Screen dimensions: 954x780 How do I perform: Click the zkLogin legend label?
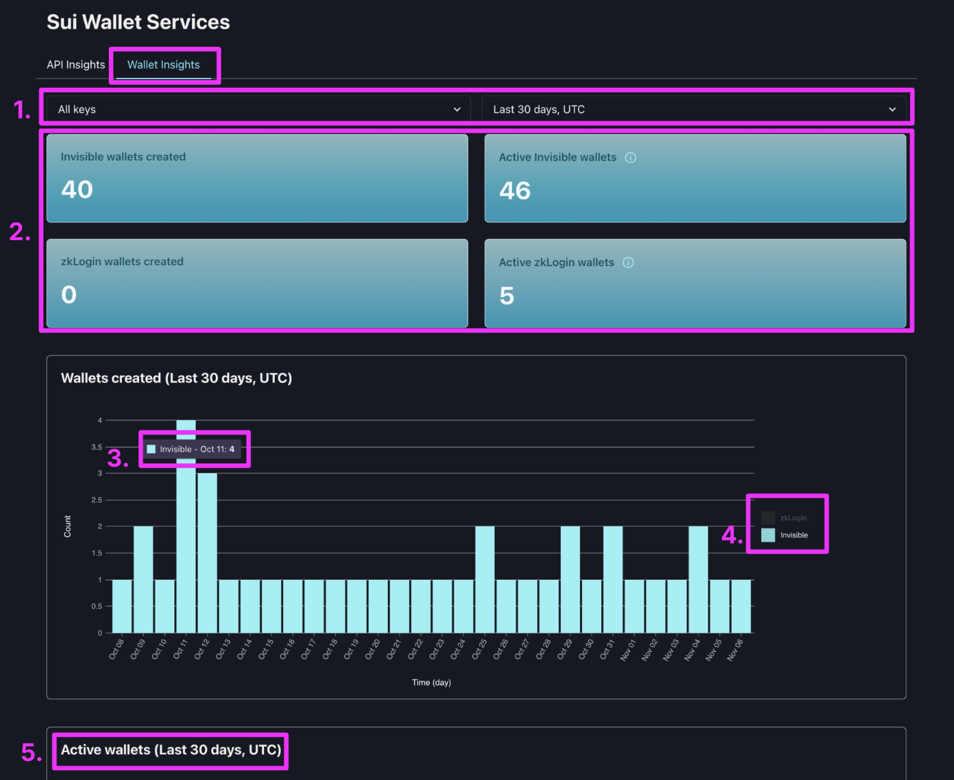[793, 518]
